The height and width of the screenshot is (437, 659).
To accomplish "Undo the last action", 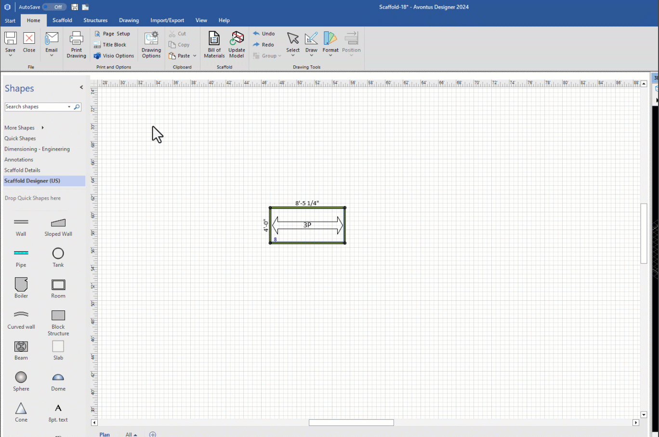I will tap(264, 33).
